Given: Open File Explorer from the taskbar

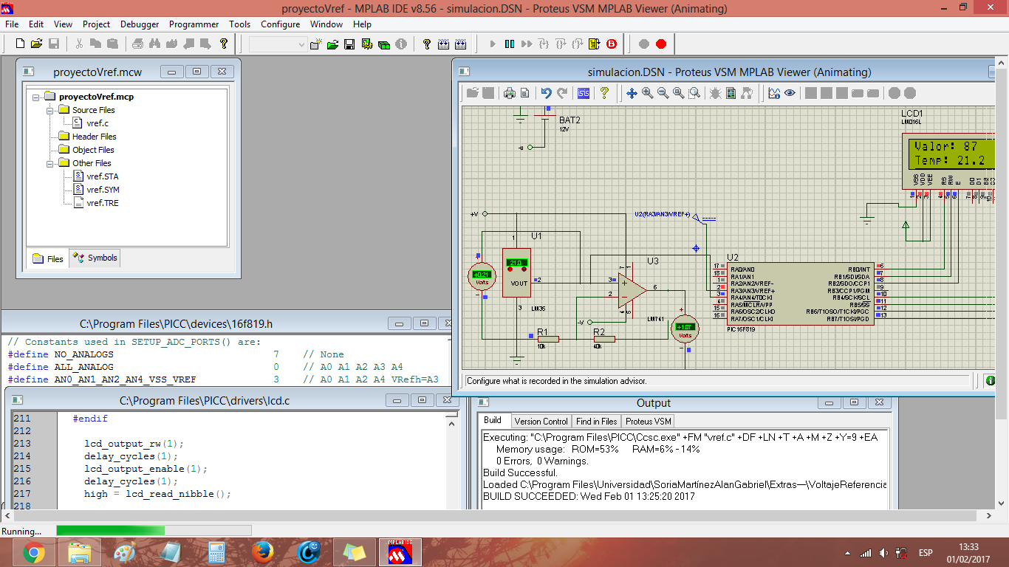Looking at the screenshot, I should pos(79,552).
